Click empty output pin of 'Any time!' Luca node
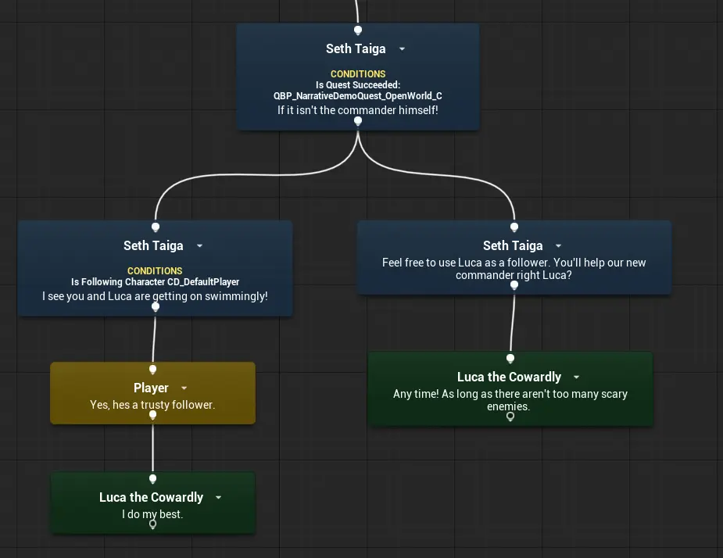This screenshot has height=558, width=723. click(x=510, y=417)
